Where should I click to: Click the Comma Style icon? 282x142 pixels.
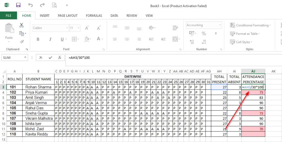point(216,33)
